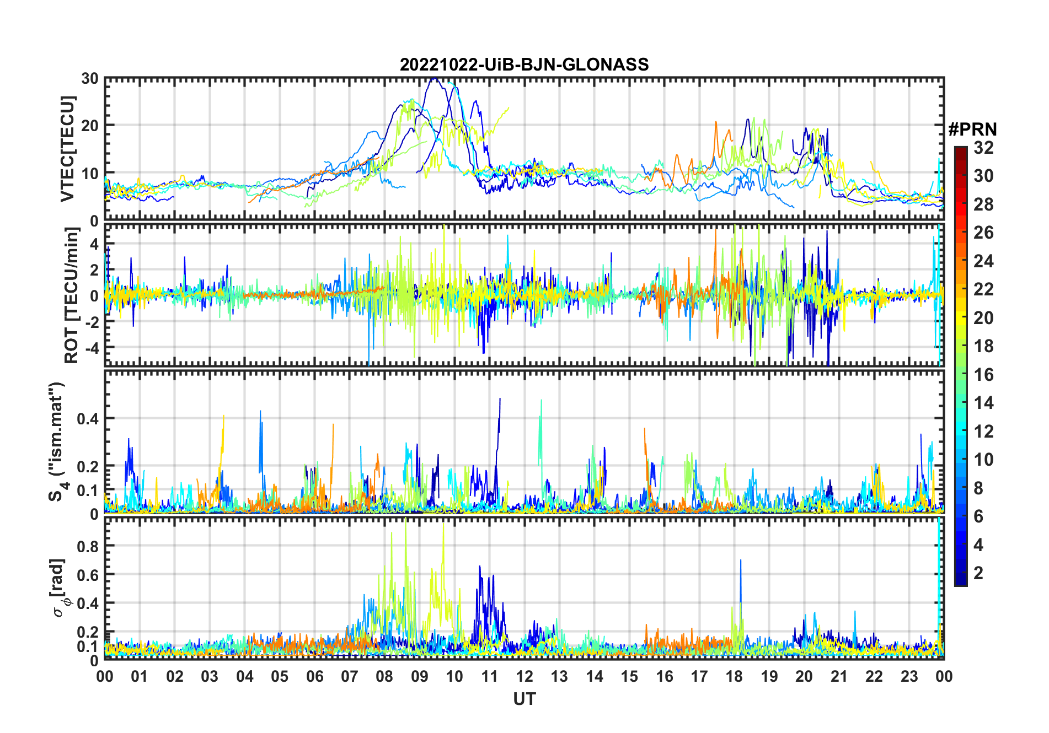Click the VTEC peak near 30 TECU at 09 UT
1049x733 pixels.
point(434,79)
